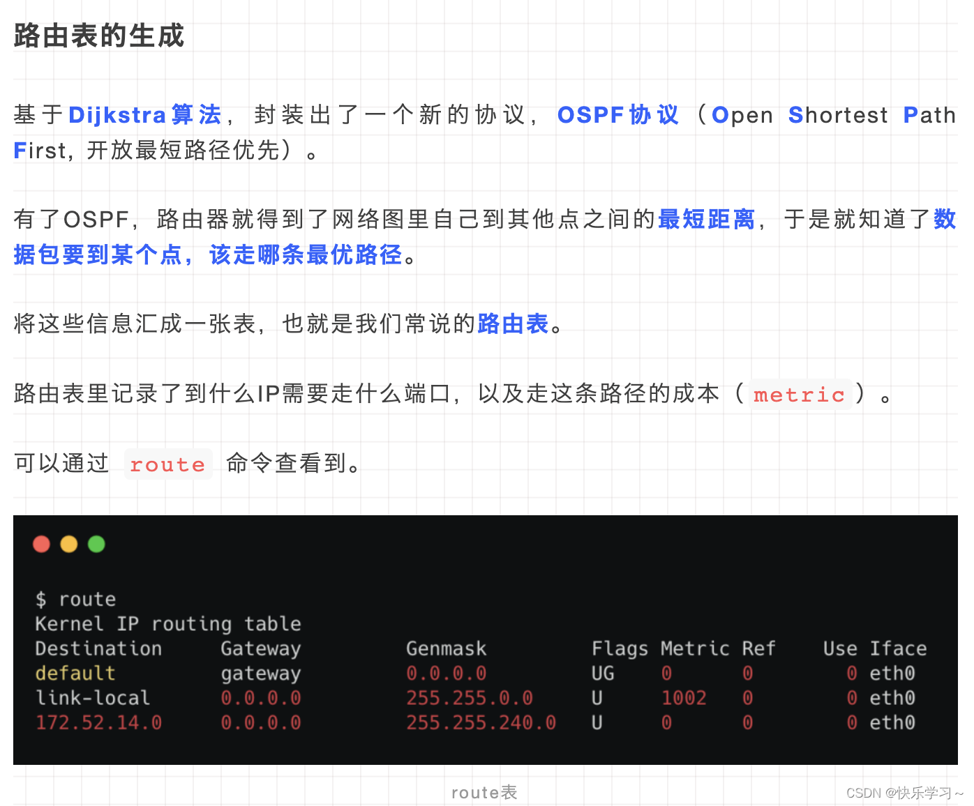Viewport: 974px width, 806px height.
Task: Click the Genmask column header text
Action: (x=446, y=648)
